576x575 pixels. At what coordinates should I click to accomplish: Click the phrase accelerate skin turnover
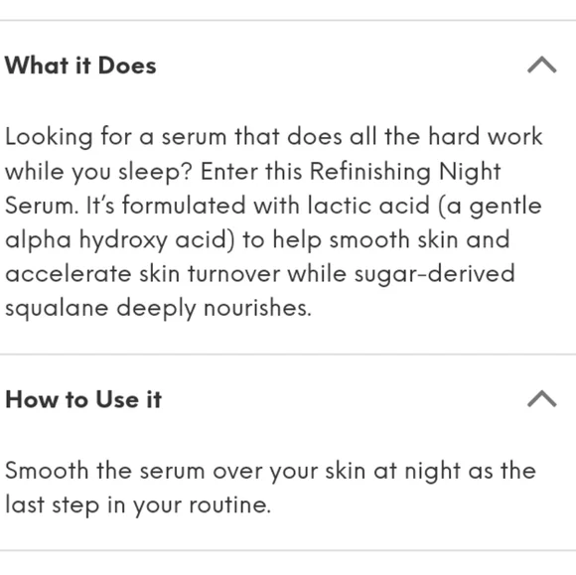coord(143,274)
